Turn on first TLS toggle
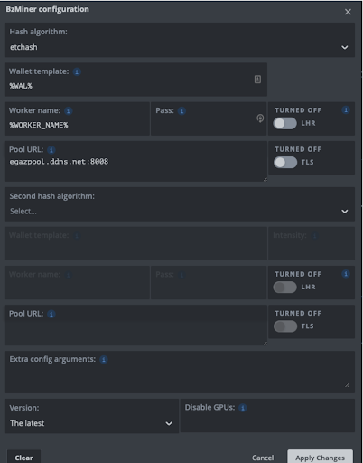Screen dimensions: 363x463 (x=285, y=163)
